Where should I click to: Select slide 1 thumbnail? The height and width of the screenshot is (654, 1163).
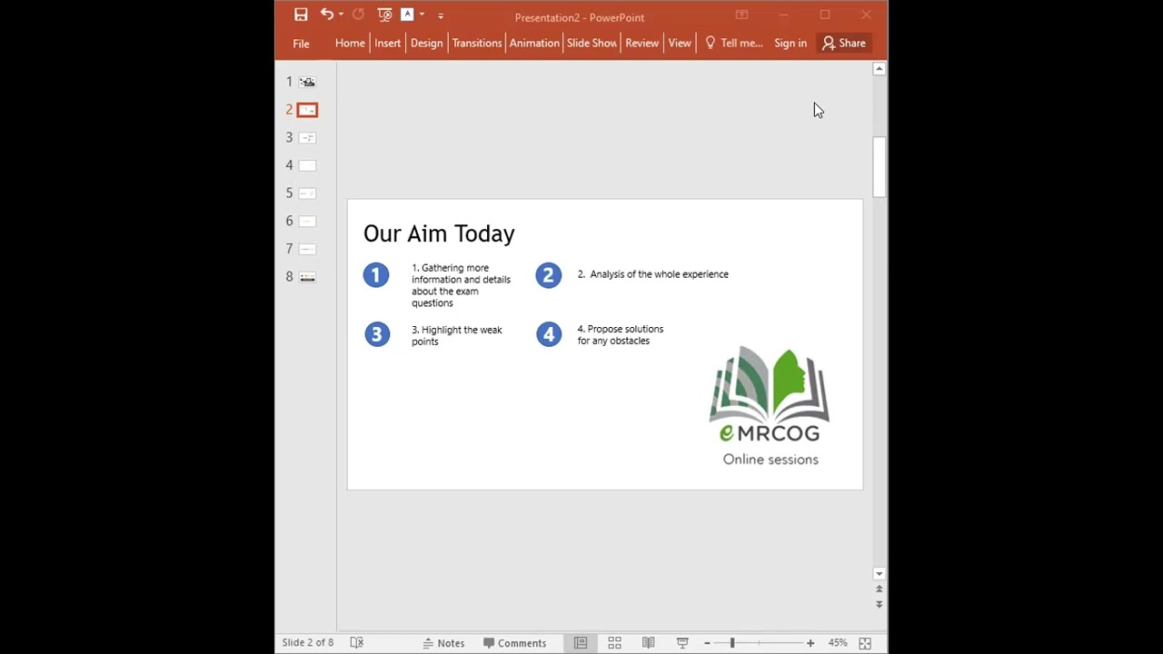307,82
